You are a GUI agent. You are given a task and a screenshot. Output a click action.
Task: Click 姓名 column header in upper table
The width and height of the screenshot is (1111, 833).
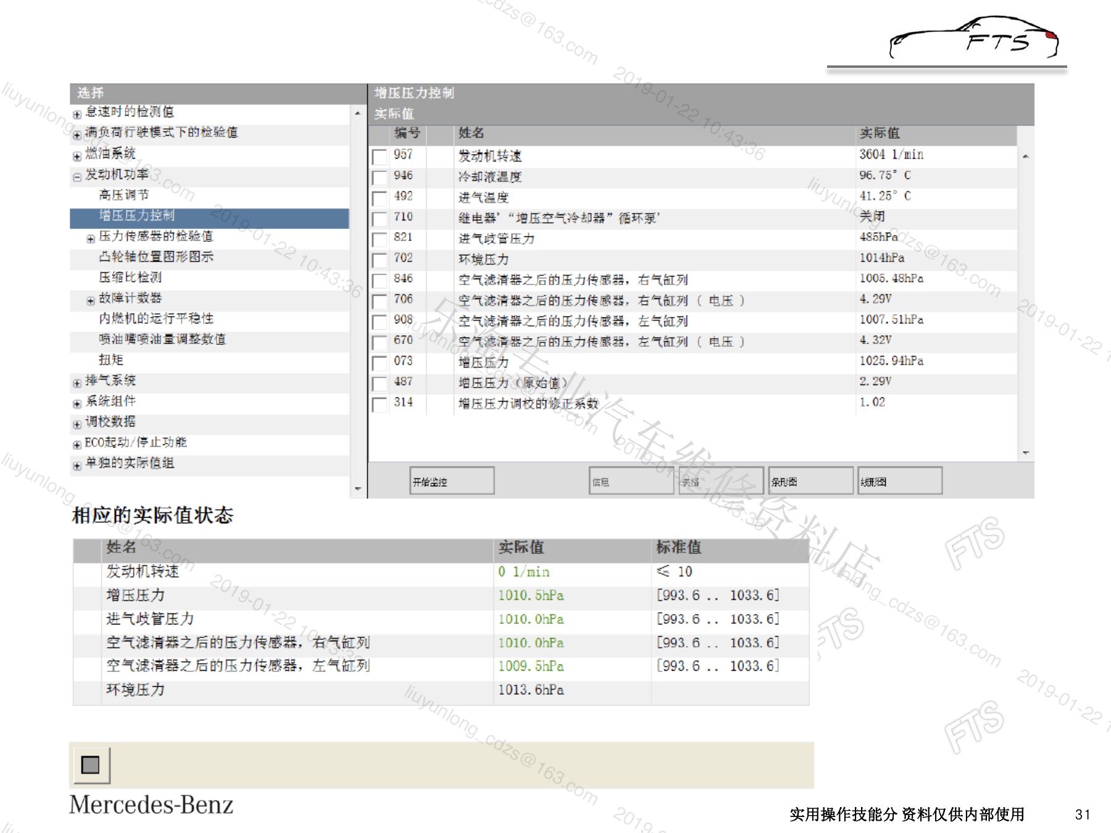pyautogui.click(x=471, y=133)
